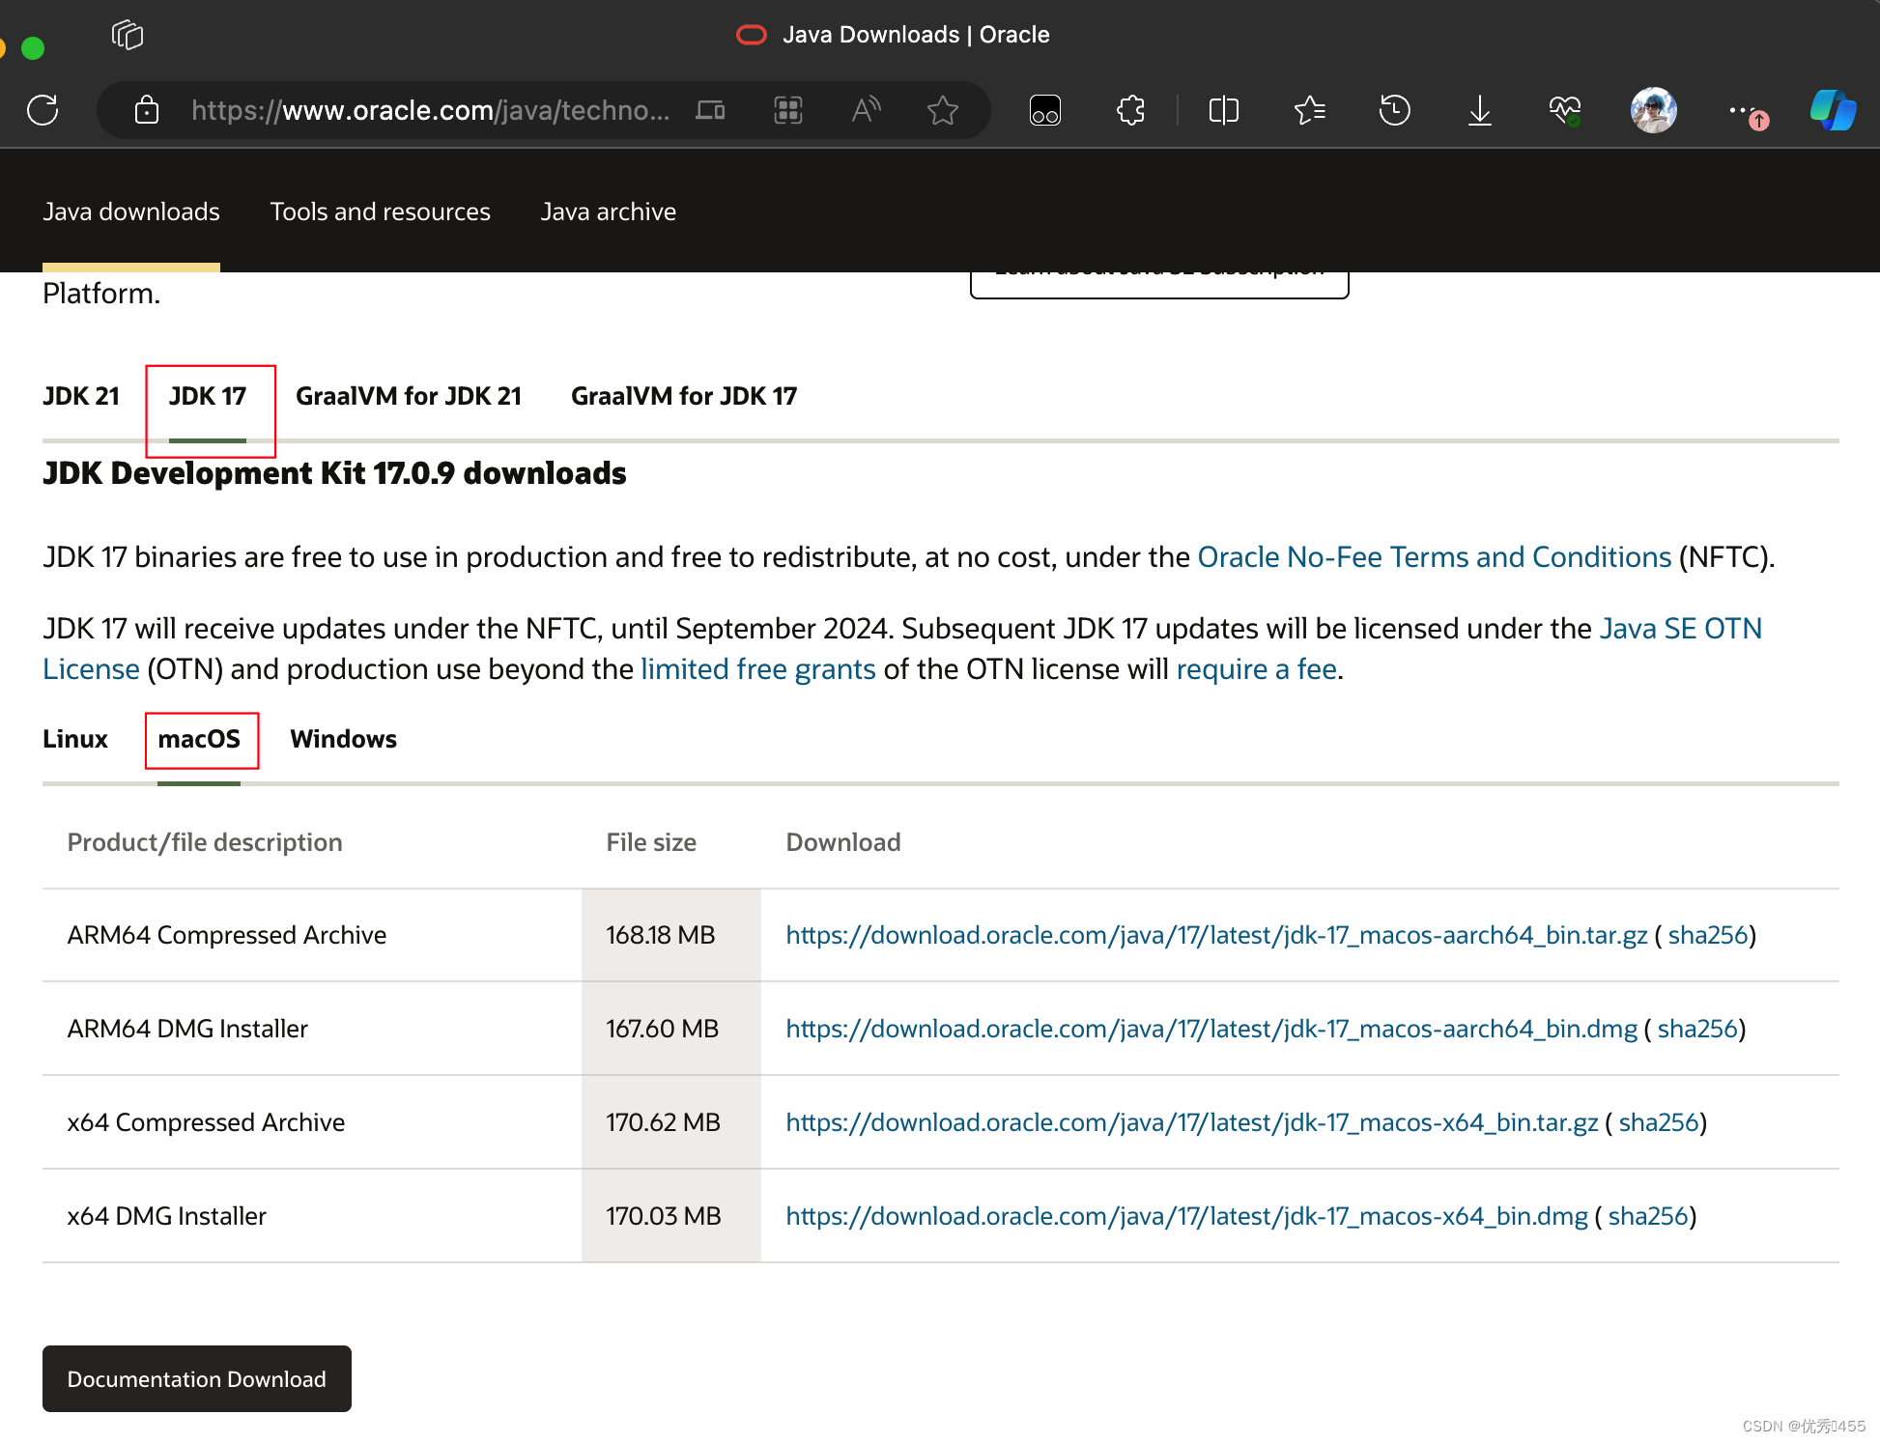Click the page reload icon

coord(43,110)
